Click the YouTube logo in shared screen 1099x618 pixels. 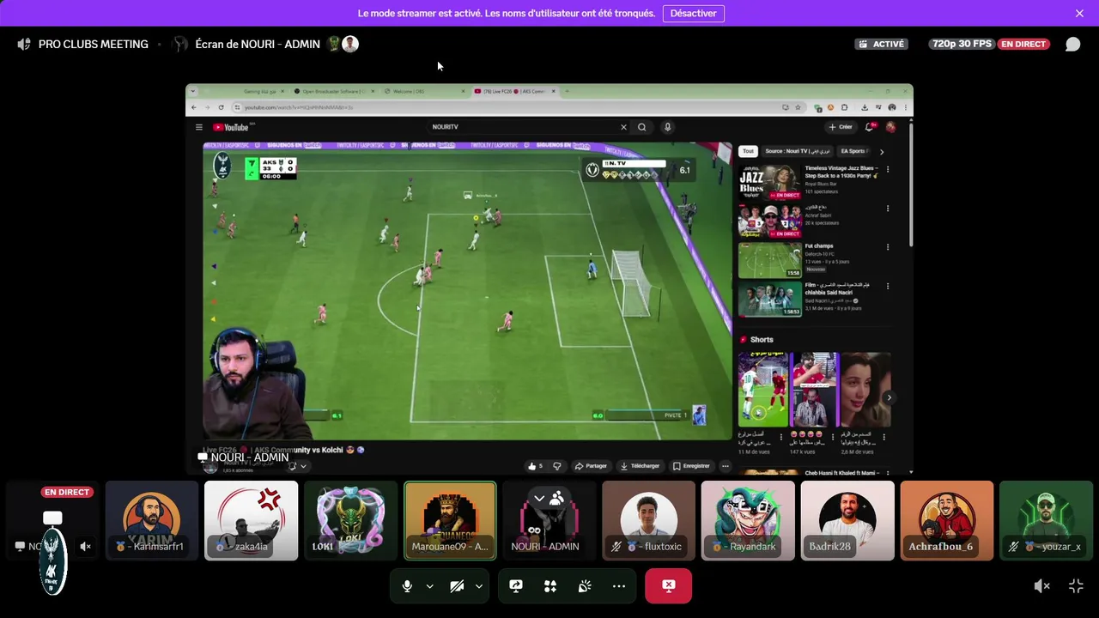[x=231, y=127]
